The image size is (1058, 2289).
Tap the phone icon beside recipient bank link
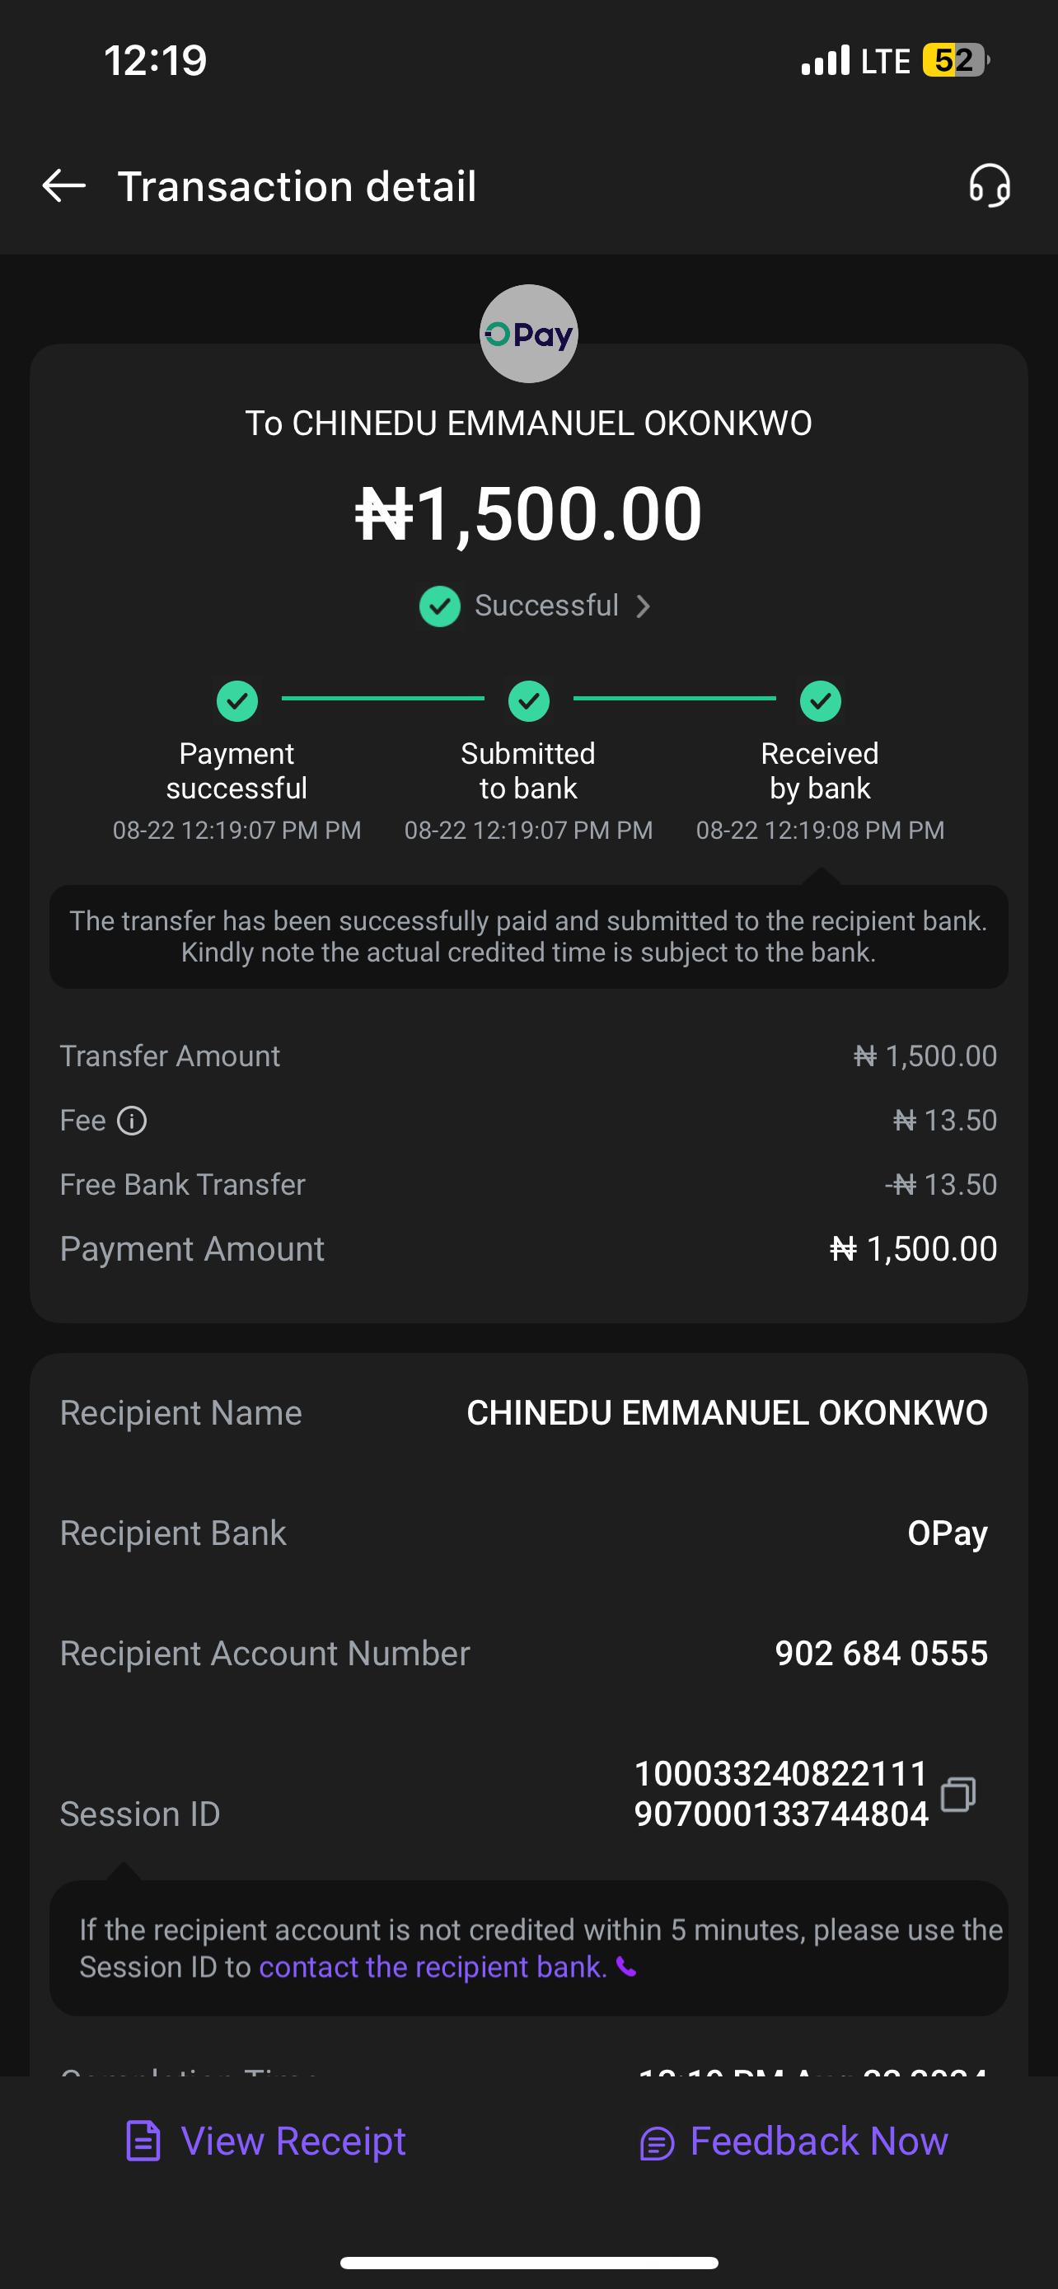coord(627,1968)
